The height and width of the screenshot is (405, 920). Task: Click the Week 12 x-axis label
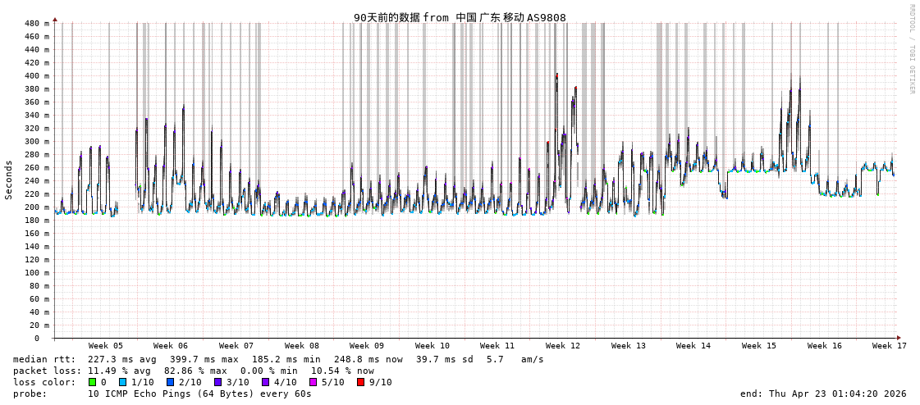click(x=563, y=346)
